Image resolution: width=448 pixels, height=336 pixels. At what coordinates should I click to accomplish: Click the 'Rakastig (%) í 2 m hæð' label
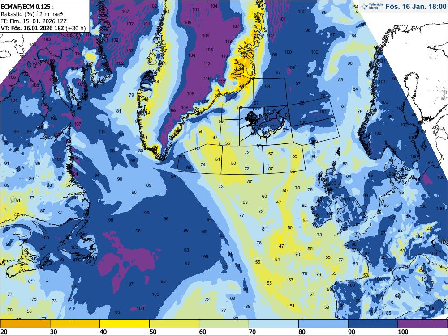(32, 14)
